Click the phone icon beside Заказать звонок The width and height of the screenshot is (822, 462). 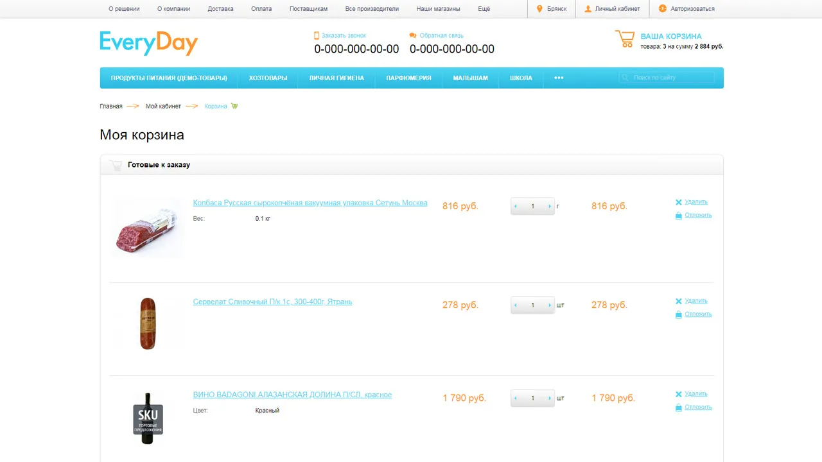click(x=317, y=35)
